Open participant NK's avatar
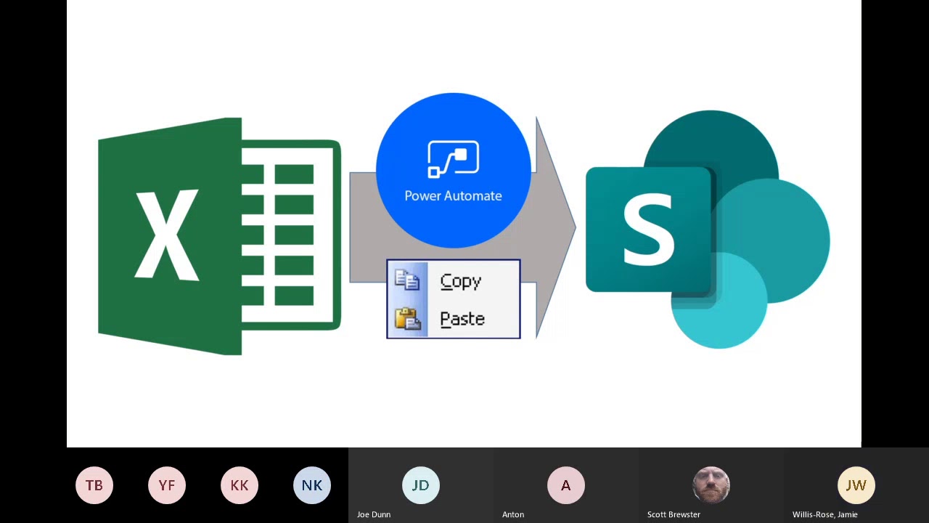Screen dimensions: 929x523 coord(312,485)
